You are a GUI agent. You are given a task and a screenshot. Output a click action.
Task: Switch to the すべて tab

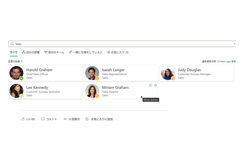point(14,52)
